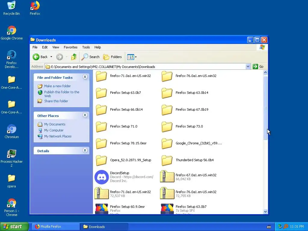Select the DiscordSetup installer icon
Image resolution: width=308 pixels, height=231 pixels.
(102, 177)
